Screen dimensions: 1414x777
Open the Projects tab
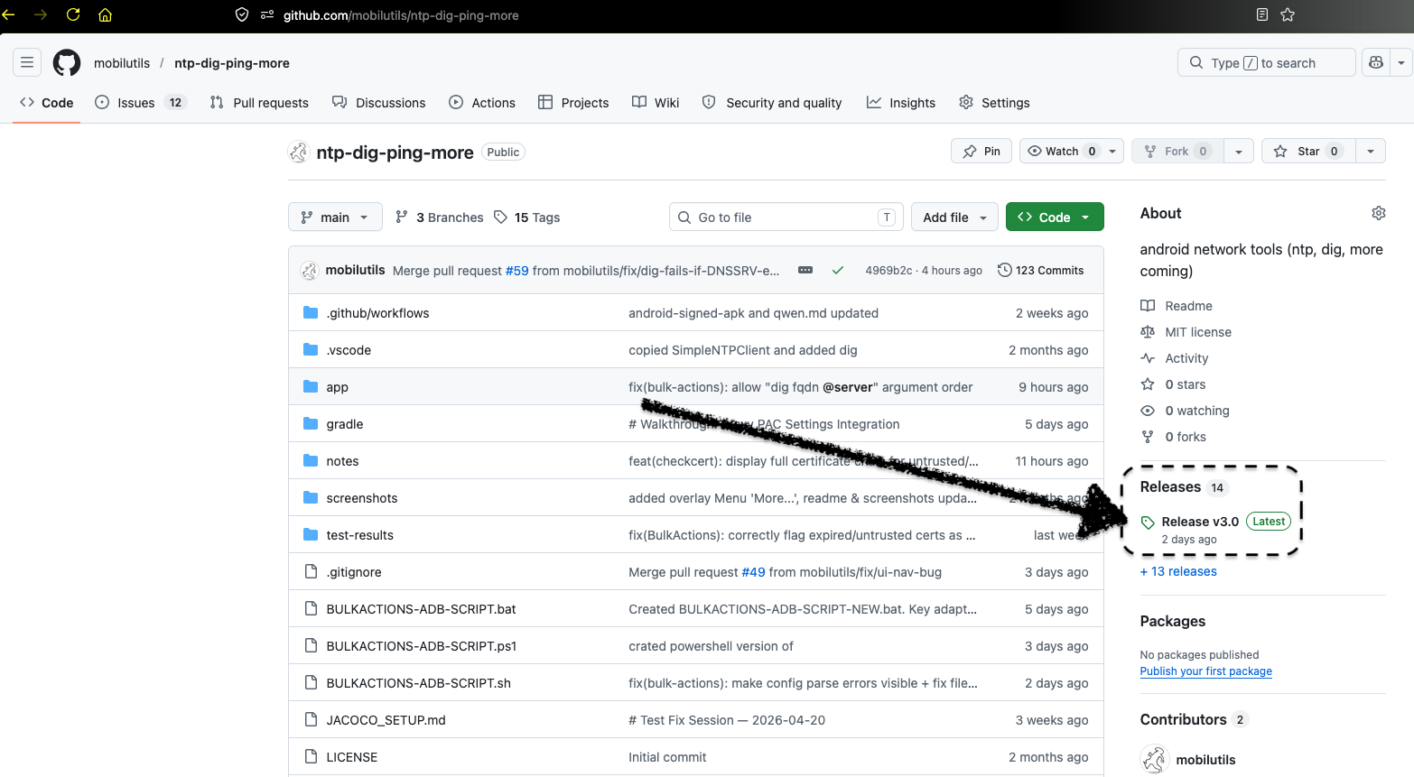(x=573, y=103)
